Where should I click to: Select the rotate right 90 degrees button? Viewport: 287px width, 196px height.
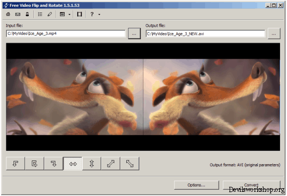click(x=53, y=164)
